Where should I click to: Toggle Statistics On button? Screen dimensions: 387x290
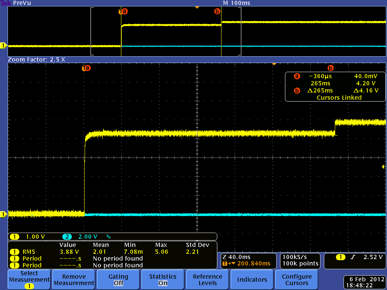coord(163,279)
